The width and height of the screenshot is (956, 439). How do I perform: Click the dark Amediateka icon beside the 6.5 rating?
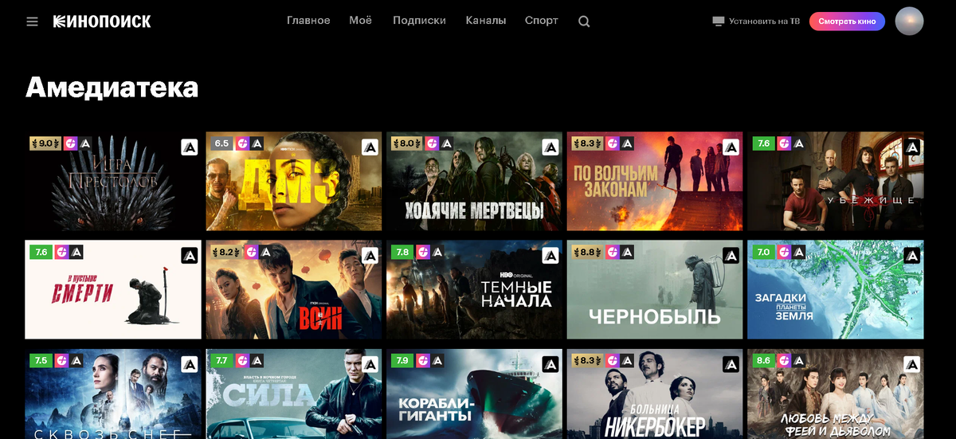tap(257, 143)
